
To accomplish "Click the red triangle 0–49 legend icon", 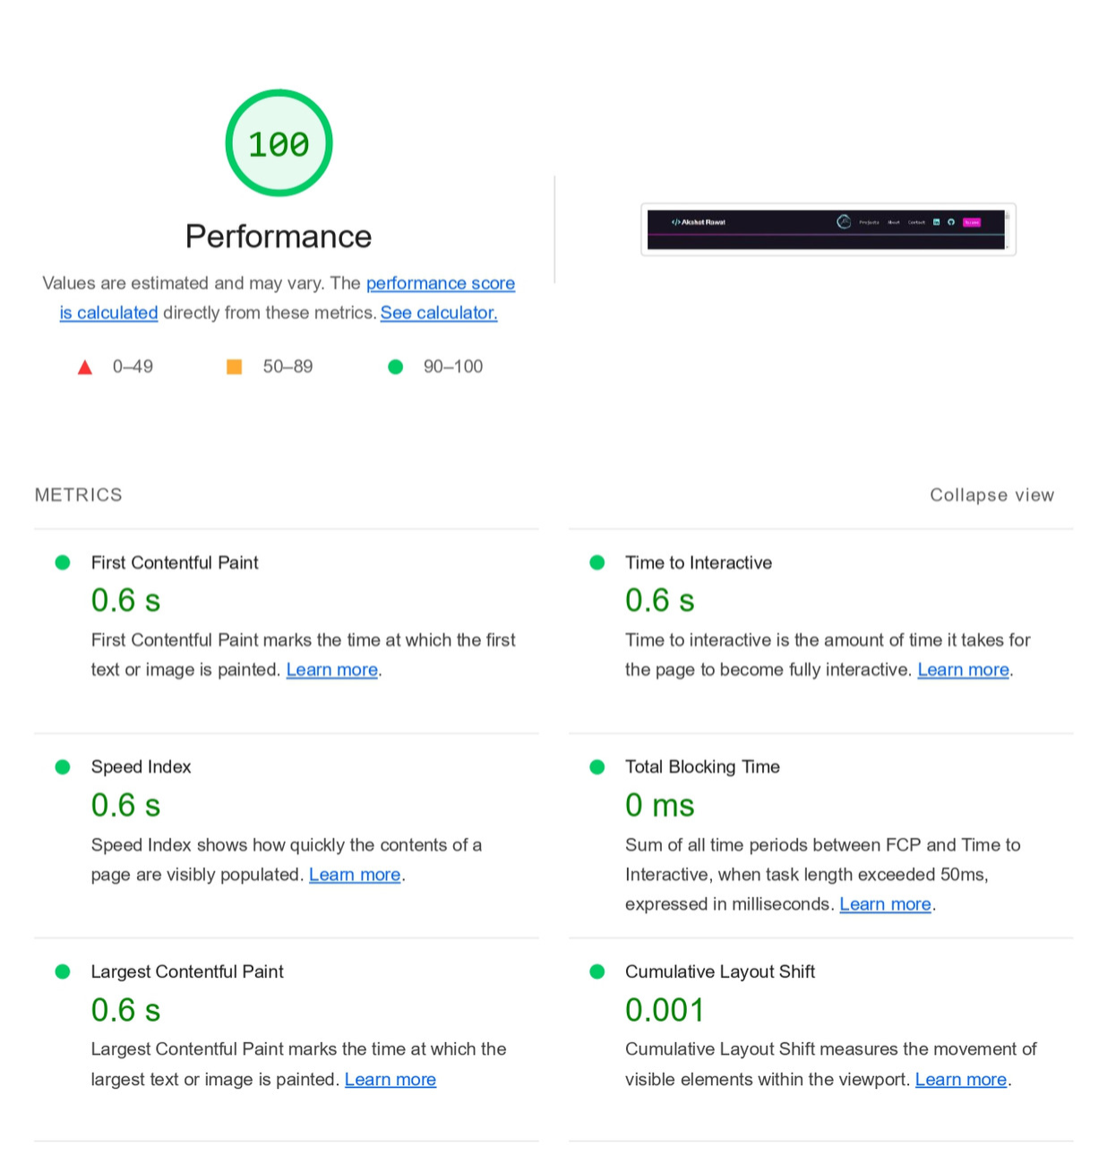I will click(85, 366).
